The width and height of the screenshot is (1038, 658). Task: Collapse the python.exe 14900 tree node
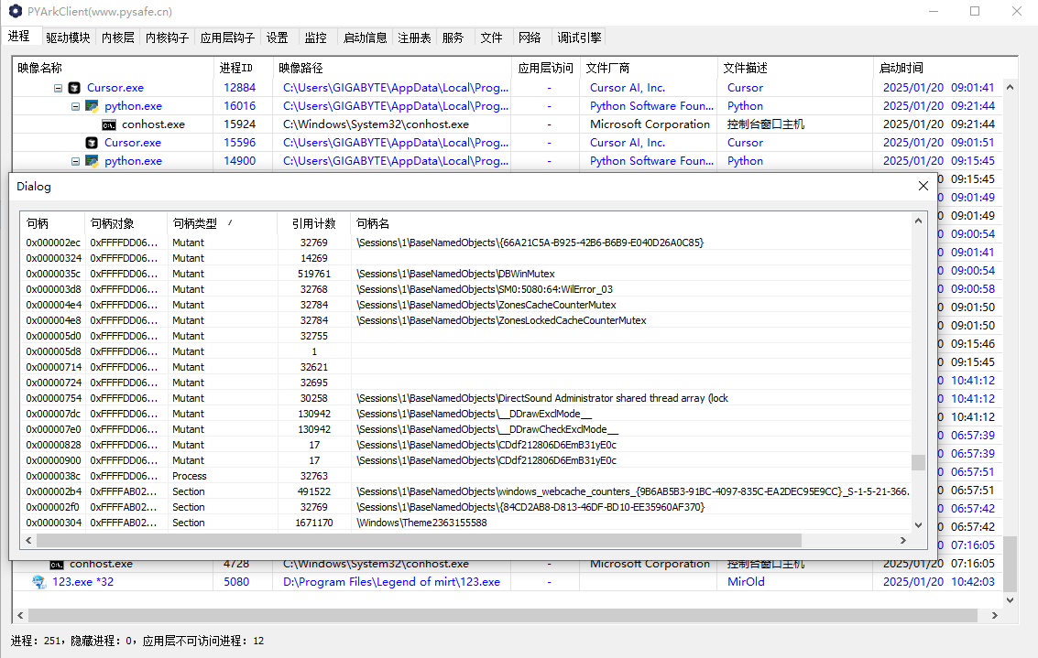[x=76, y=161]
